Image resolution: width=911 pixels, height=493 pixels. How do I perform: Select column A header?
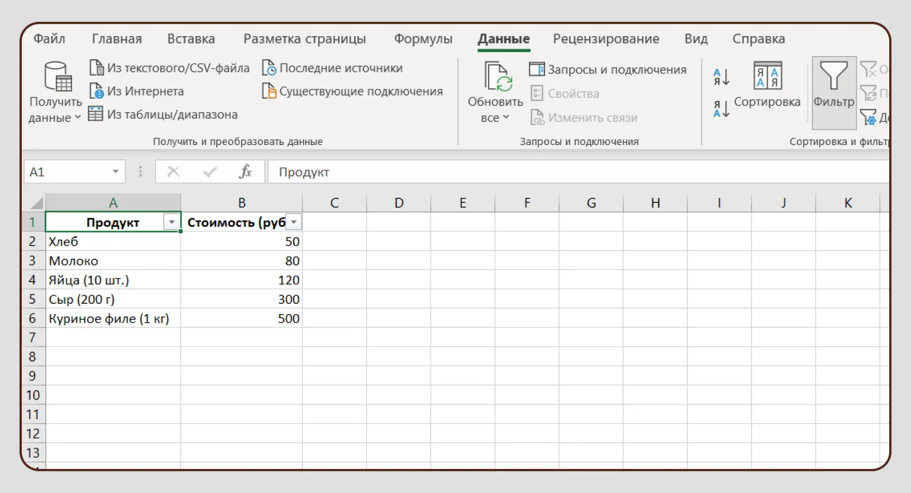click(x=113, y=202)
